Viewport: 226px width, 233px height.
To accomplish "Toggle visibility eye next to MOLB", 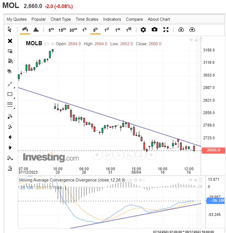I will 46,44.
